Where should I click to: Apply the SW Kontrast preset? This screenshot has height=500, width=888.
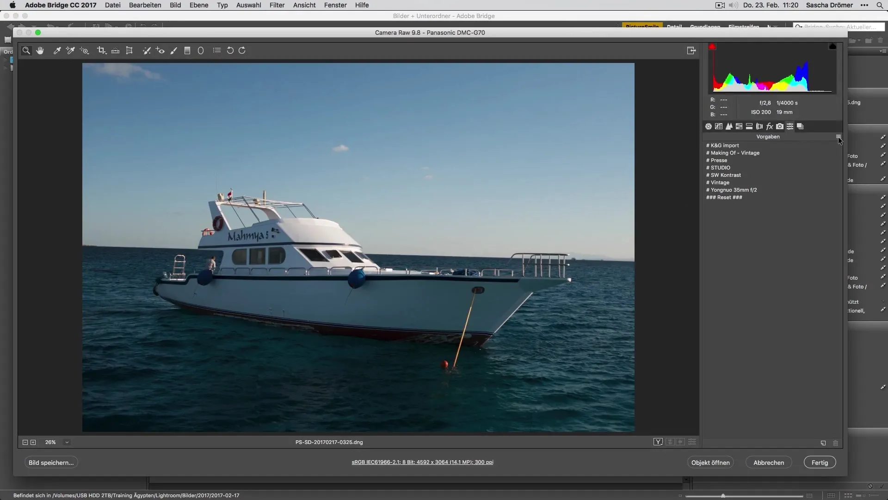[725, 175]
